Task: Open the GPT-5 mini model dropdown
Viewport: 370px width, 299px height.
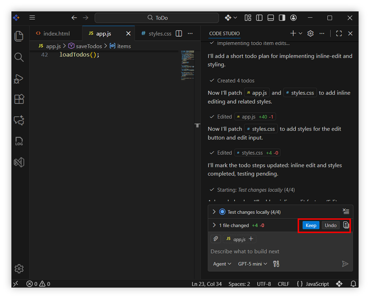Action: (252, 264)
